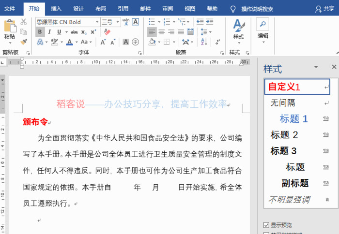Expand underline style dropdown arrow

tap(66, 32)
